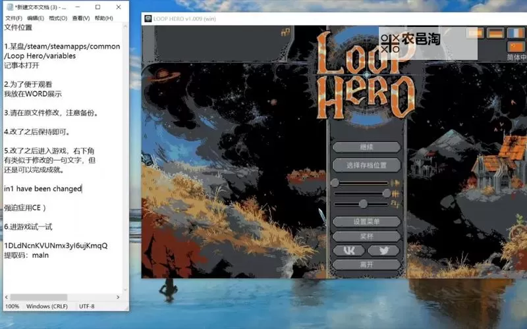
Task: Click the top volume slider knob
Action: click(335, 183)
